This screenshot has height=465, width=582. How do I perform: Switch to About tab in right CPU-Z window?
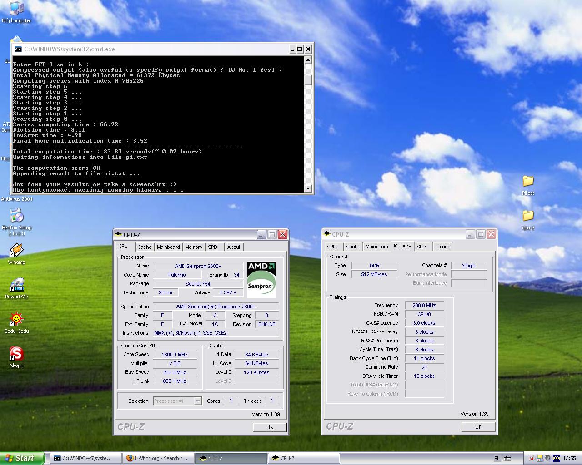442,247
